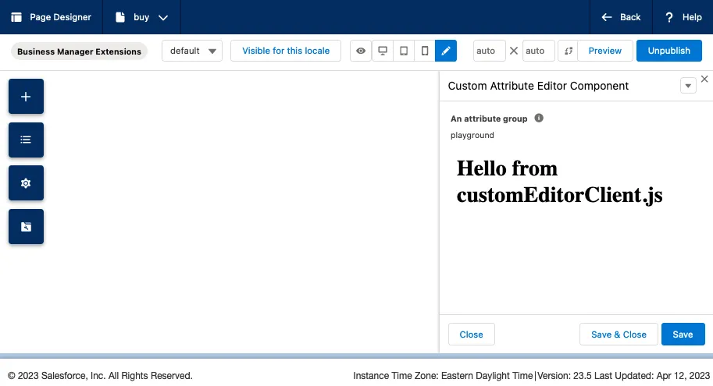This screenshot has height=386, width=713.
Task: Click the plus add component button
Action: pyautogui.click(x=26, y=97)
